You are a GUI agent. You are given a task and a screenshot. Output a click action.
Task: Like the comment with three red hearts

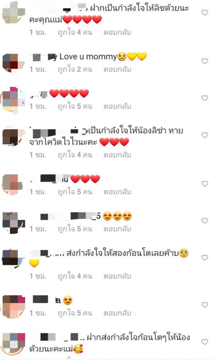tap(204, 184)
